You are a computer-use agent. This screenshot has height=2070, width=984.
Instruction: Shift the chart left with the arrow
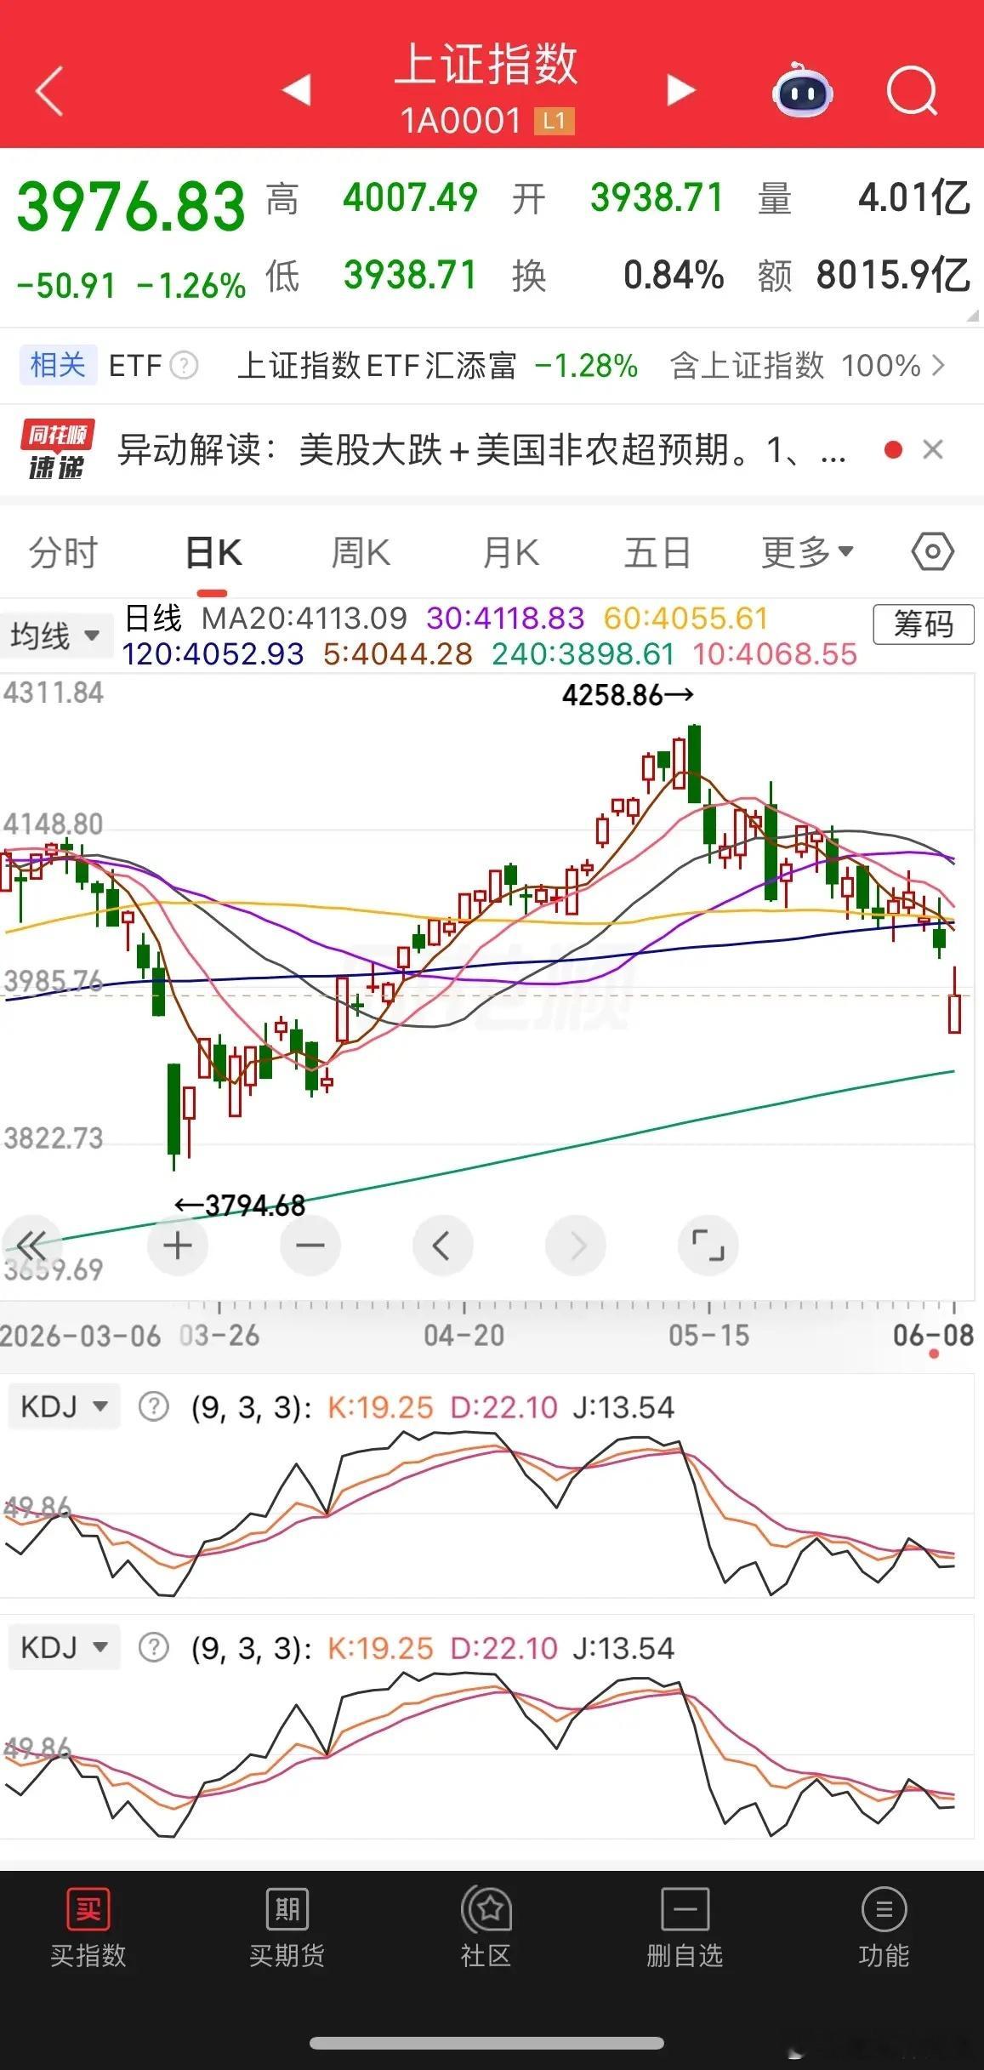pyautogui.click(x=442, y=1246)
